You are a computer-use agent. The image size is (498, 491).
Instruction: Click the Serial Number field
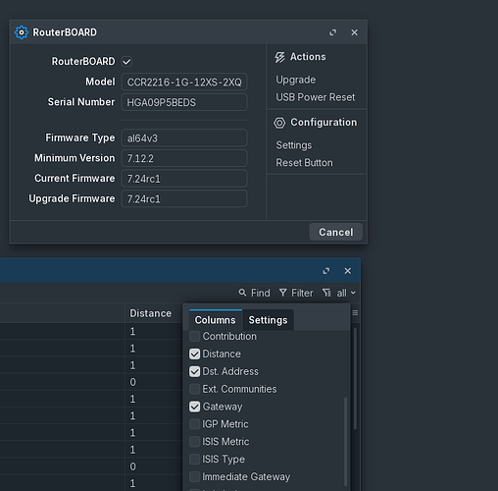pos(184,102)
